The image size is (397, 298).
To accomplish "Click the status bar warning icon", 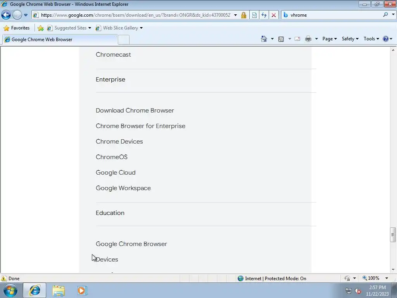I will point(4,278).
